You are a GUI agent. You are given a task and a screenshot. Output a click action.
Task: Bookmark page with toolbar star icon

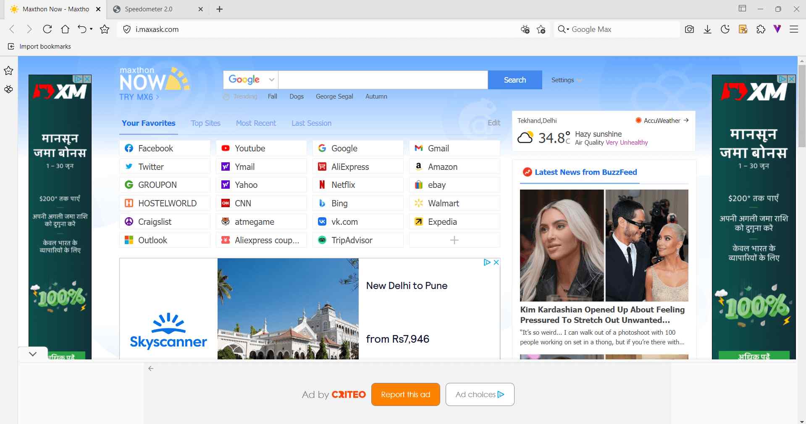105,29
